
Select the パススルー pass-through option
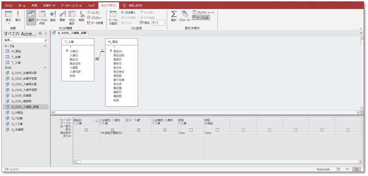point(95,18)
